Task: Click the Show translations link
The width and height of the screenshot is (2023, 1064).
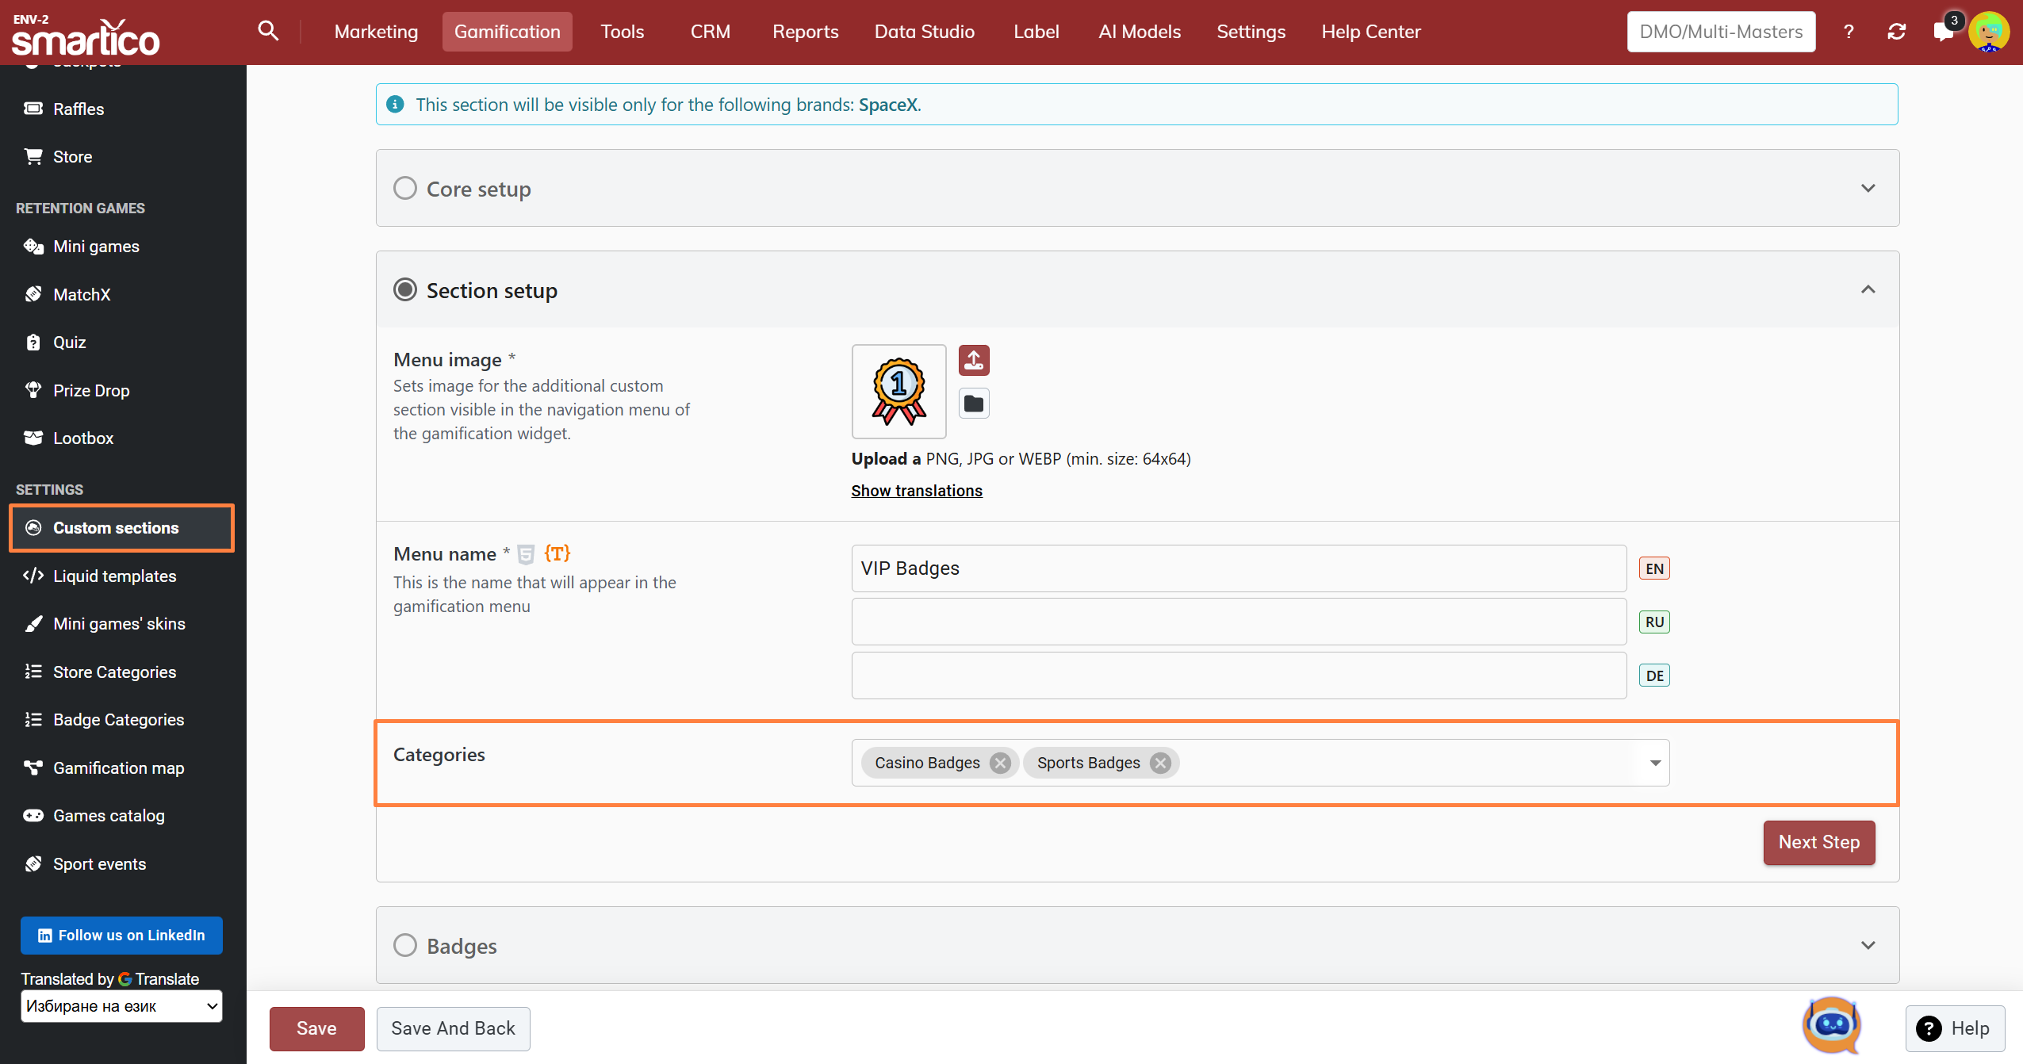Action: point(916,491)
